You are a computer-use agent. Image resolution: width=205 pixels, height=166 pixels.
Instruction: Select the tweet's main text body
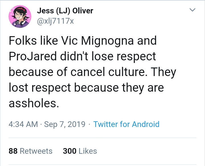pyautogui.click(x=93, y=72)
